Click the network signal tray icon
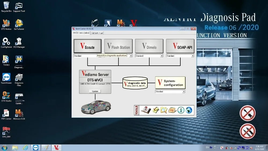Screen dimensions: 268x151 point(235,148)
